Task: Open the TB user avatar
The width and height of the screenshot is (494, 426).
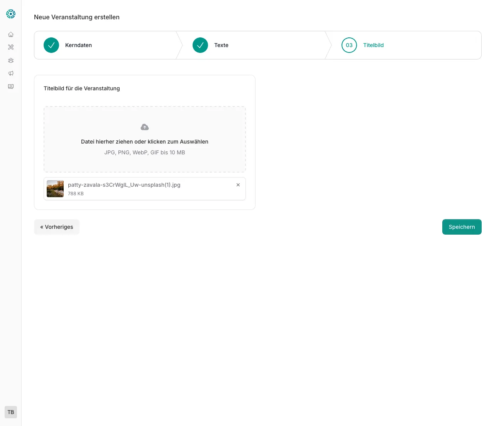Action: 11,412
